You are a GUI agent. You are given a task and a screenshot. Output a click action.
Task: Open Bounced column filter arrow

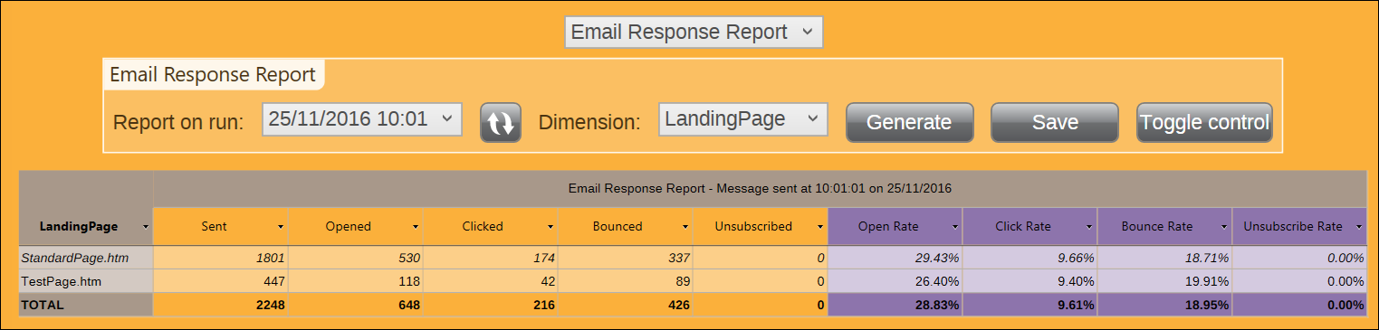[x=685, y=227]
